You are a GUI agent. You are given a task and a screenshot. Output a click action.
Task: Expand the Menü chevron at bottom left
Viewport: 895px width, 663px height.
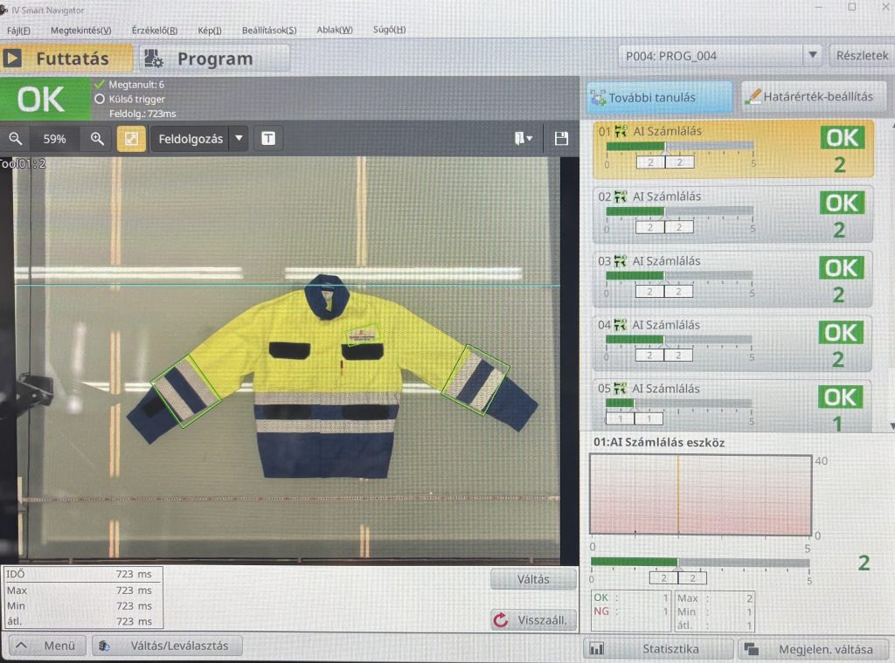pos(22,646)
